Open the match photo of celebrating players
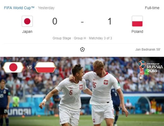 (82, 91)
